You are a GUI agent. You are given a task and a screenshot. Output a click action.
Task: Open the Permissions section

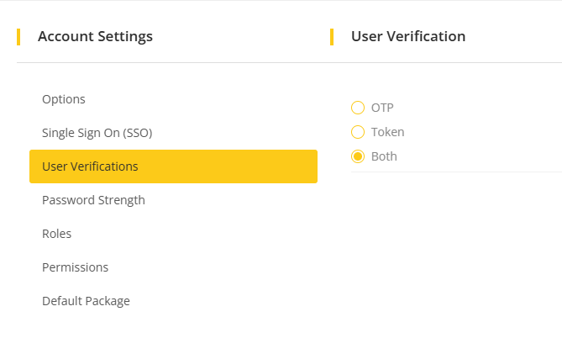point(75,267)
